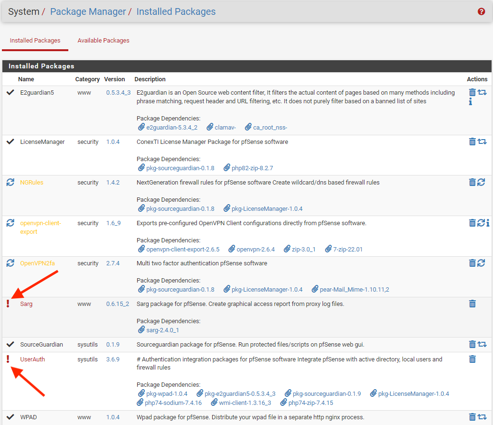The image size is (493, 425).
Task: Remove the LicenseManager package via trash icon
Action: pyautogui.click(x=472, y=142)
